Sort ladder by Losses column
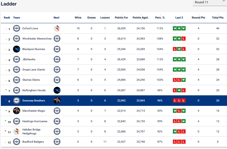The image size is (227, 149). click(x=105, y=17)
